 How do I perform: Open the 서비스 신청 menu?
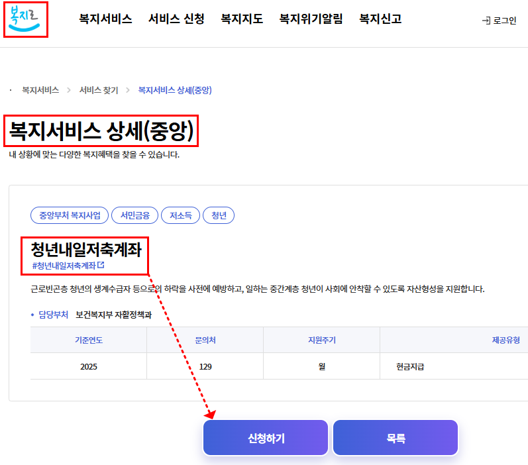tap(176, 19)
